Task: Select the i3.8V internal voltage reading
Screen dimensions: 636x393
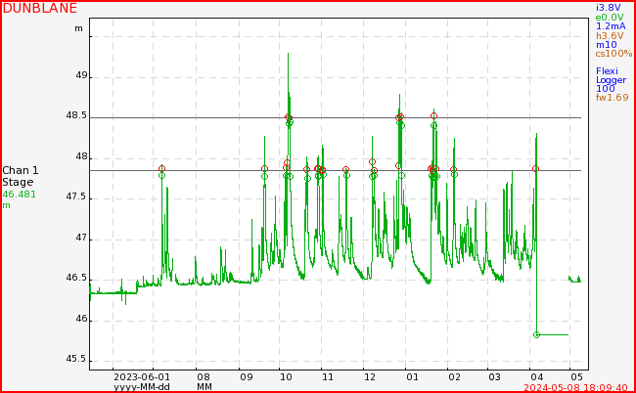Action: [x=608, y=7]
